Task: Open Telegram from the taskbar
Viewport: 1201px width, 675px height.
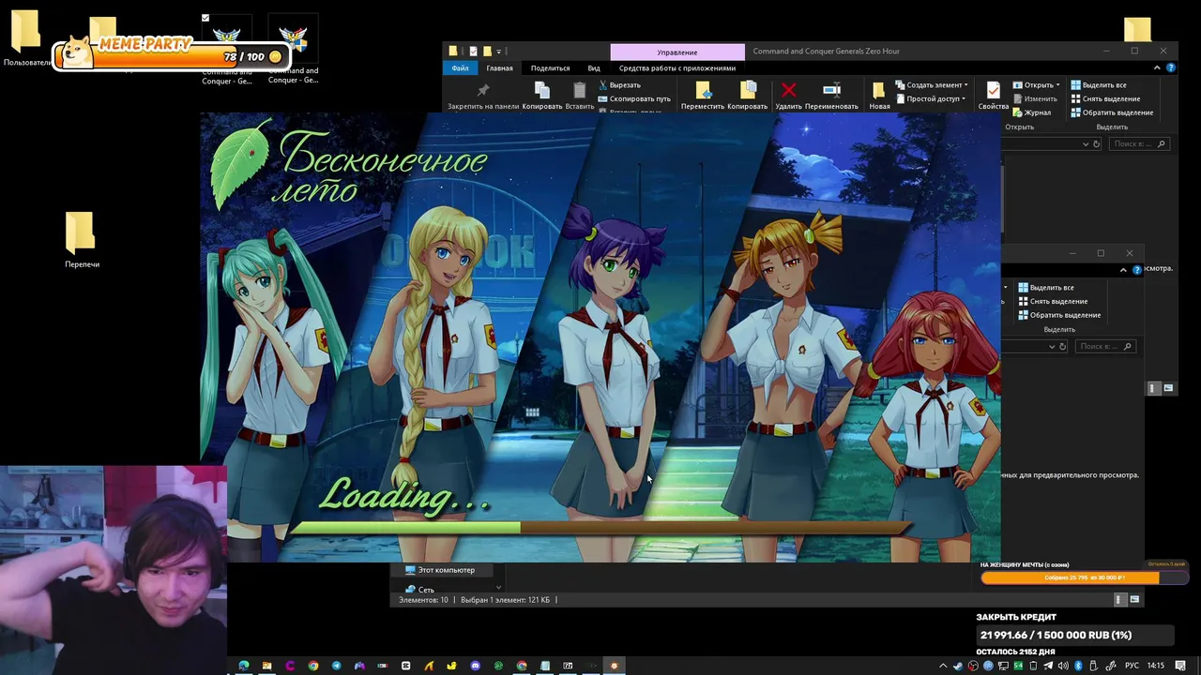Action: [336, 666]
